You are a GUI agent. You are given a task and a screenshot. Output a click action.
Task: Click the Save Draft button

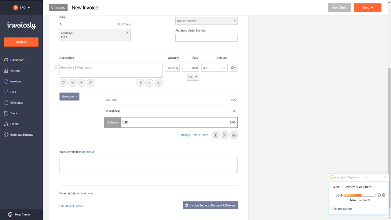339,8
